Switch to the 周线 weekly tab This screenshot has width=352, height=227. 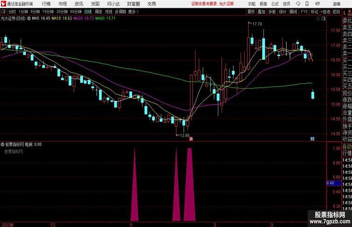[x=98, y=12]
